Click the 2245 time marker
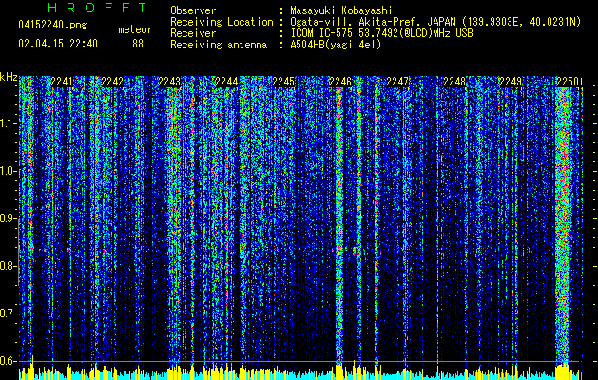The image size is (598, 380). [283, 82]
